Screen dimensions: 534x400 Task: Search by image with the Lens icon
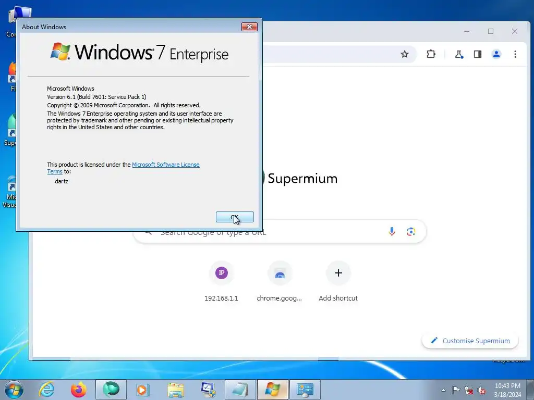(x=411, y=232)
